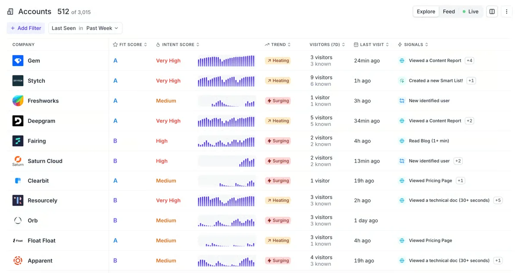Click the Add Filter button
The height and width of the screenshot is (273, 518).
[x=25, y=28]
